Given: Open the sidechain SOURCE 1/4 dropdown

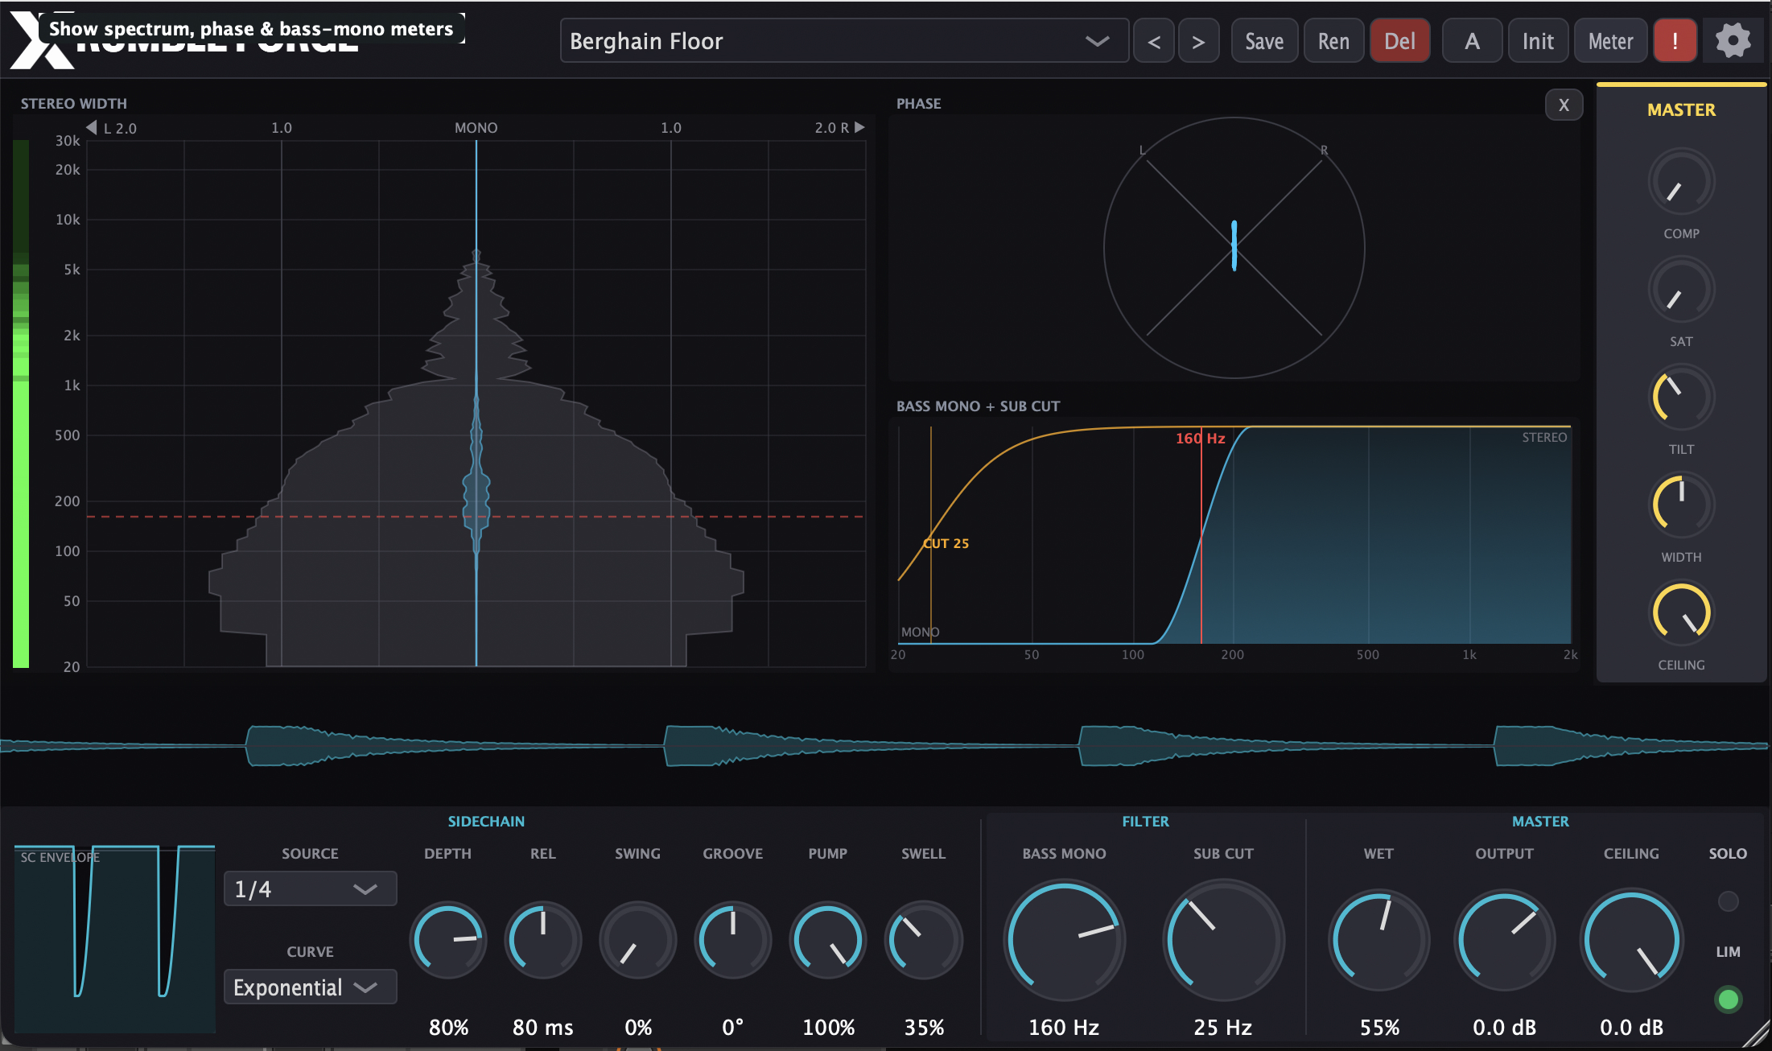Looking at the screenshot, I should (x=310, y=888).
